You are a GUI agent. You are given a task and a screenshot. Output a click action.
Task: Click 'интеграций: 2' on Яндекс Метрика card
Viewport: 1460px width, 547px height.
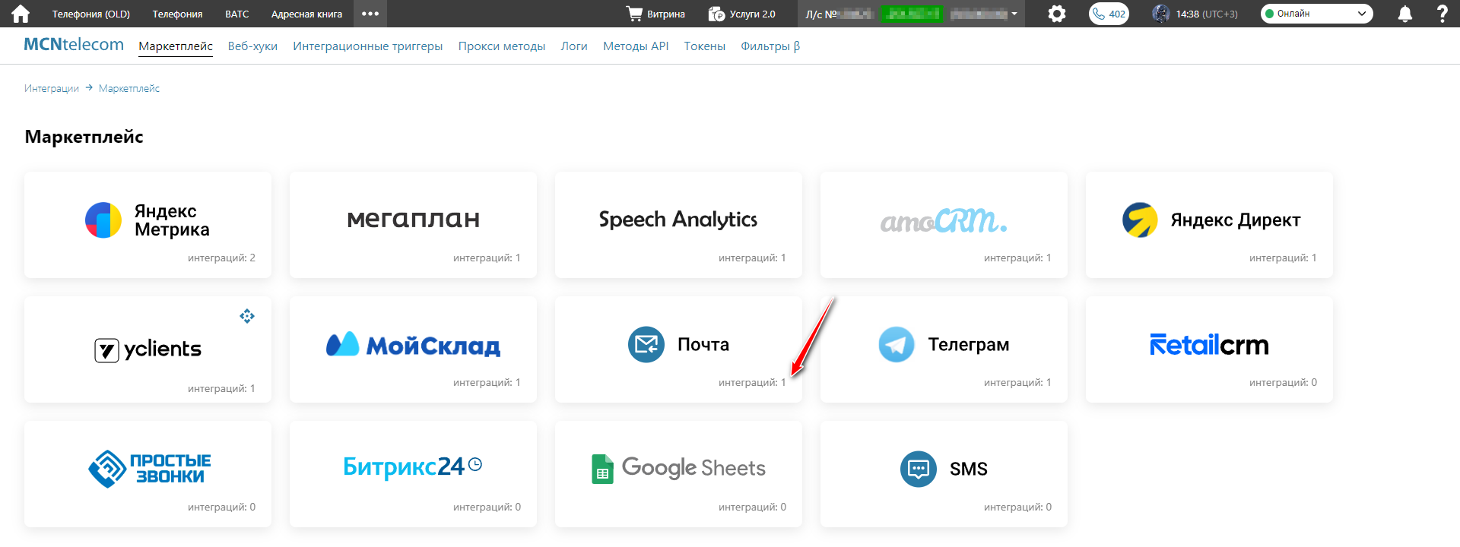point(221,258)
